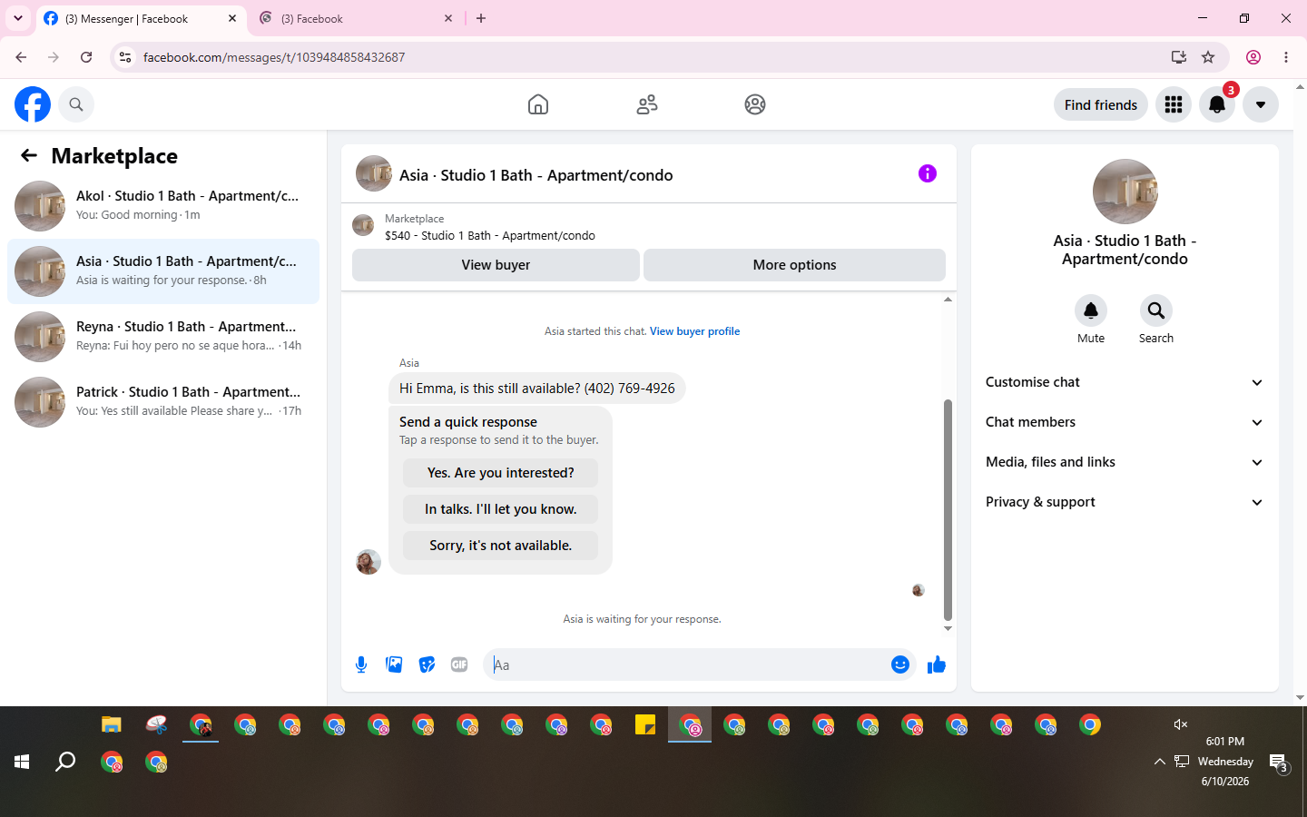Open the account dropdown arrow

tap(1261, 104)
